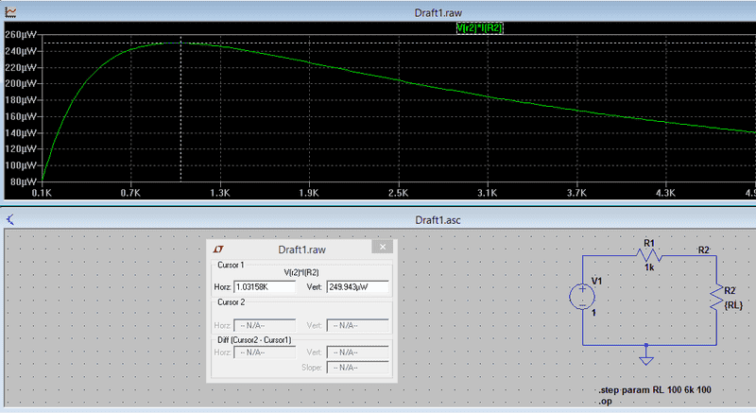Click the 1k value label under R1
This screenshot has height=413, width=756.
pos(649,269)
